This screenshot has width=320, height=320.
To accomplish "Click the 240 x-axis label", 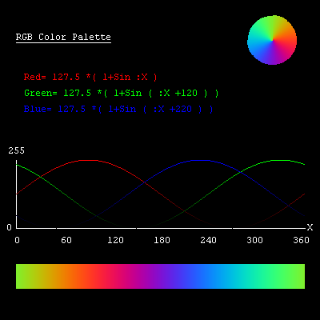I will [x=208, y=240].
